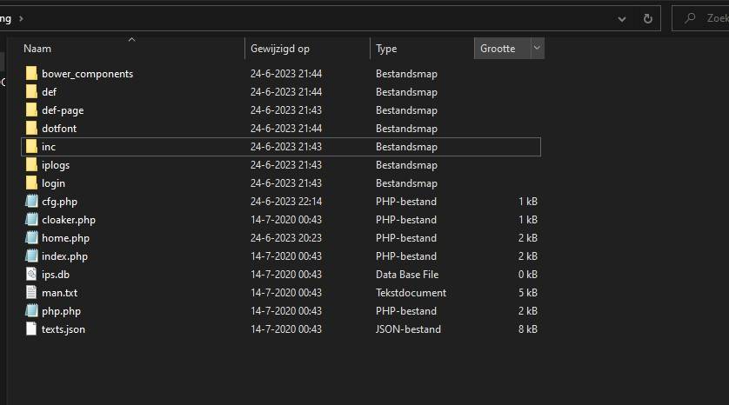Click the home.php file name

click(x=65, y=238)
